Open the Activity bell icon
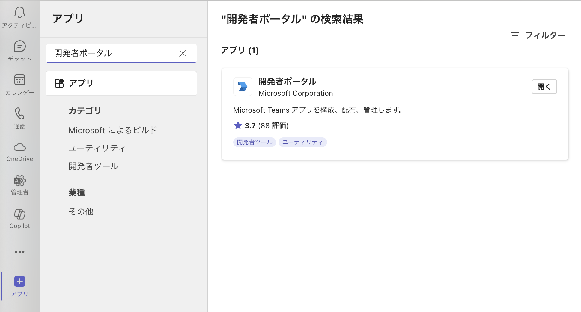Image resolution: width=581 pixels, height=312 pixels. [x=19, y=13]
